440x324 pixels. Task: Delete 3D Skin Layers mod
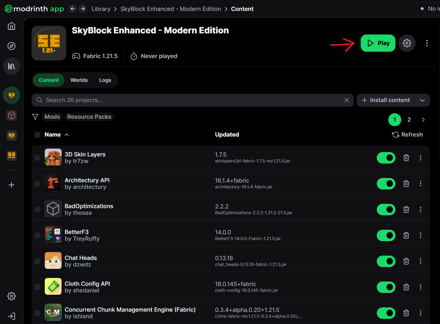coord(406,158)
